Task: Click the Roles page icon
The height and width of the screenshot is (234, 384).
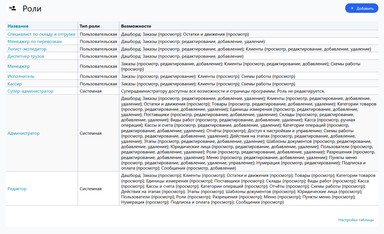Action: (x=13, y=8)
